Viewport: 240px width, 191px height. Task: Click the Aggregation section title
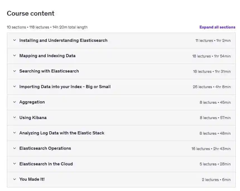click(32, 102)
